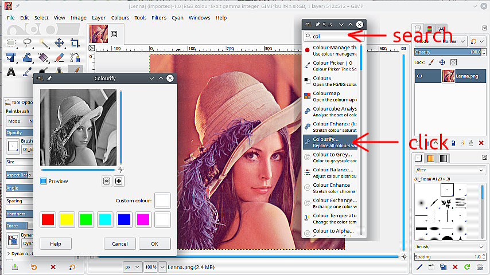
Task: Select the Move tool
Action: [59, 43]
